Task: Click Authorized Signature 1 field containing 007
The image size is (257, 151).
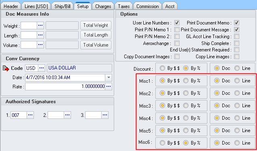Action: tap(19, 115)
